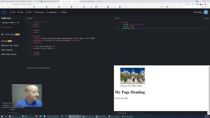The image size is (210, 118).
Task: Click the Text to the right paragraph
Action: coord(121,98)
